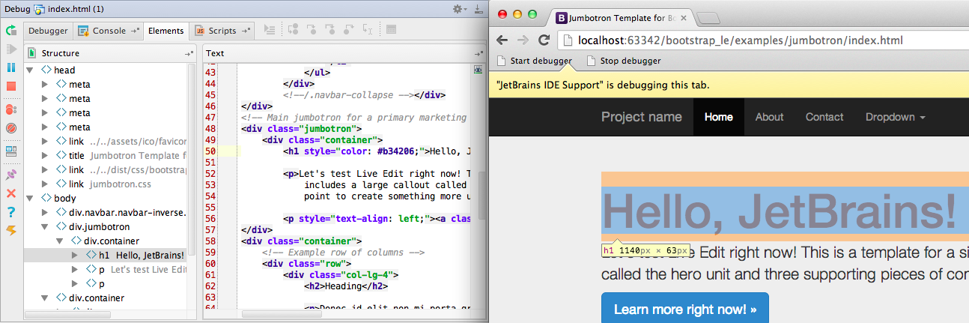Click the browser Forward arrow in Chrome
The width and height of the screenshot is (969, 323).
point(523,40)
